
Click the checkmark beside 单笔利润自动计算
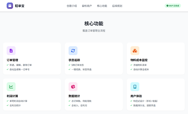click(8, 101)
